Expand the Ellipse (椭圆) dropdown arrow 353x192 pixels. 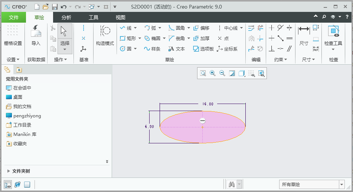pos(164,38)
